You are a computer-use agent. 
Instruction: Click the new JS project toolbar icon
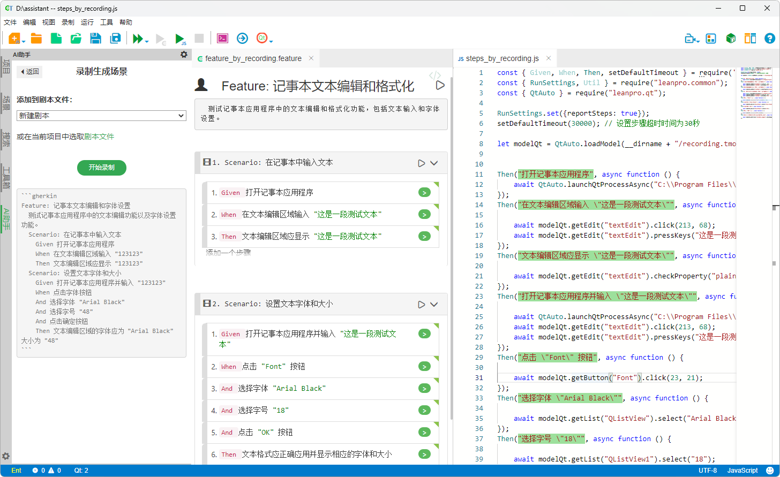pyautogui.click(x=14, y=38)
